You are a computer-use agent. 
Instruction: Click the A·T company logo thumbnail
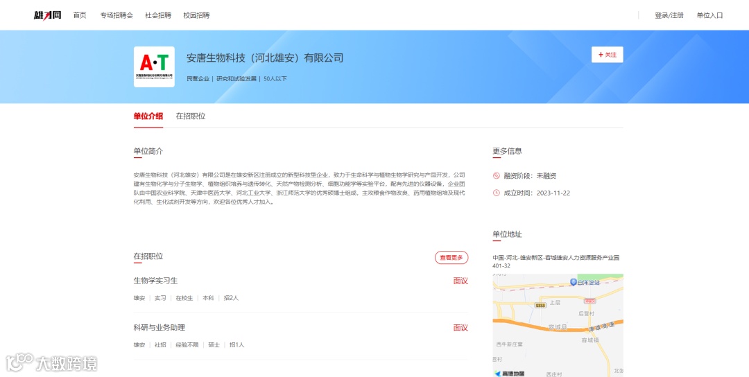(x=154, y=67)
